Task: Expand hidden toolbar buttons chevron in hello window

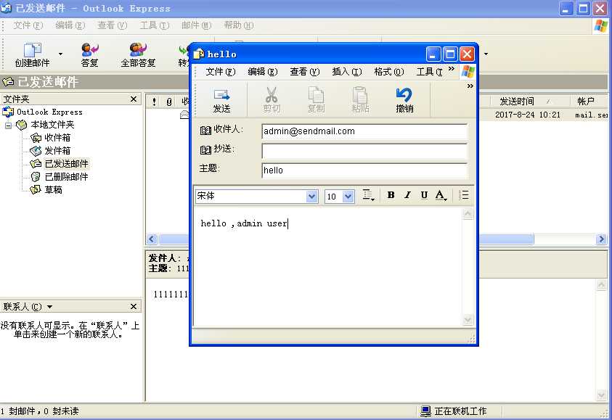Action: 470,86
